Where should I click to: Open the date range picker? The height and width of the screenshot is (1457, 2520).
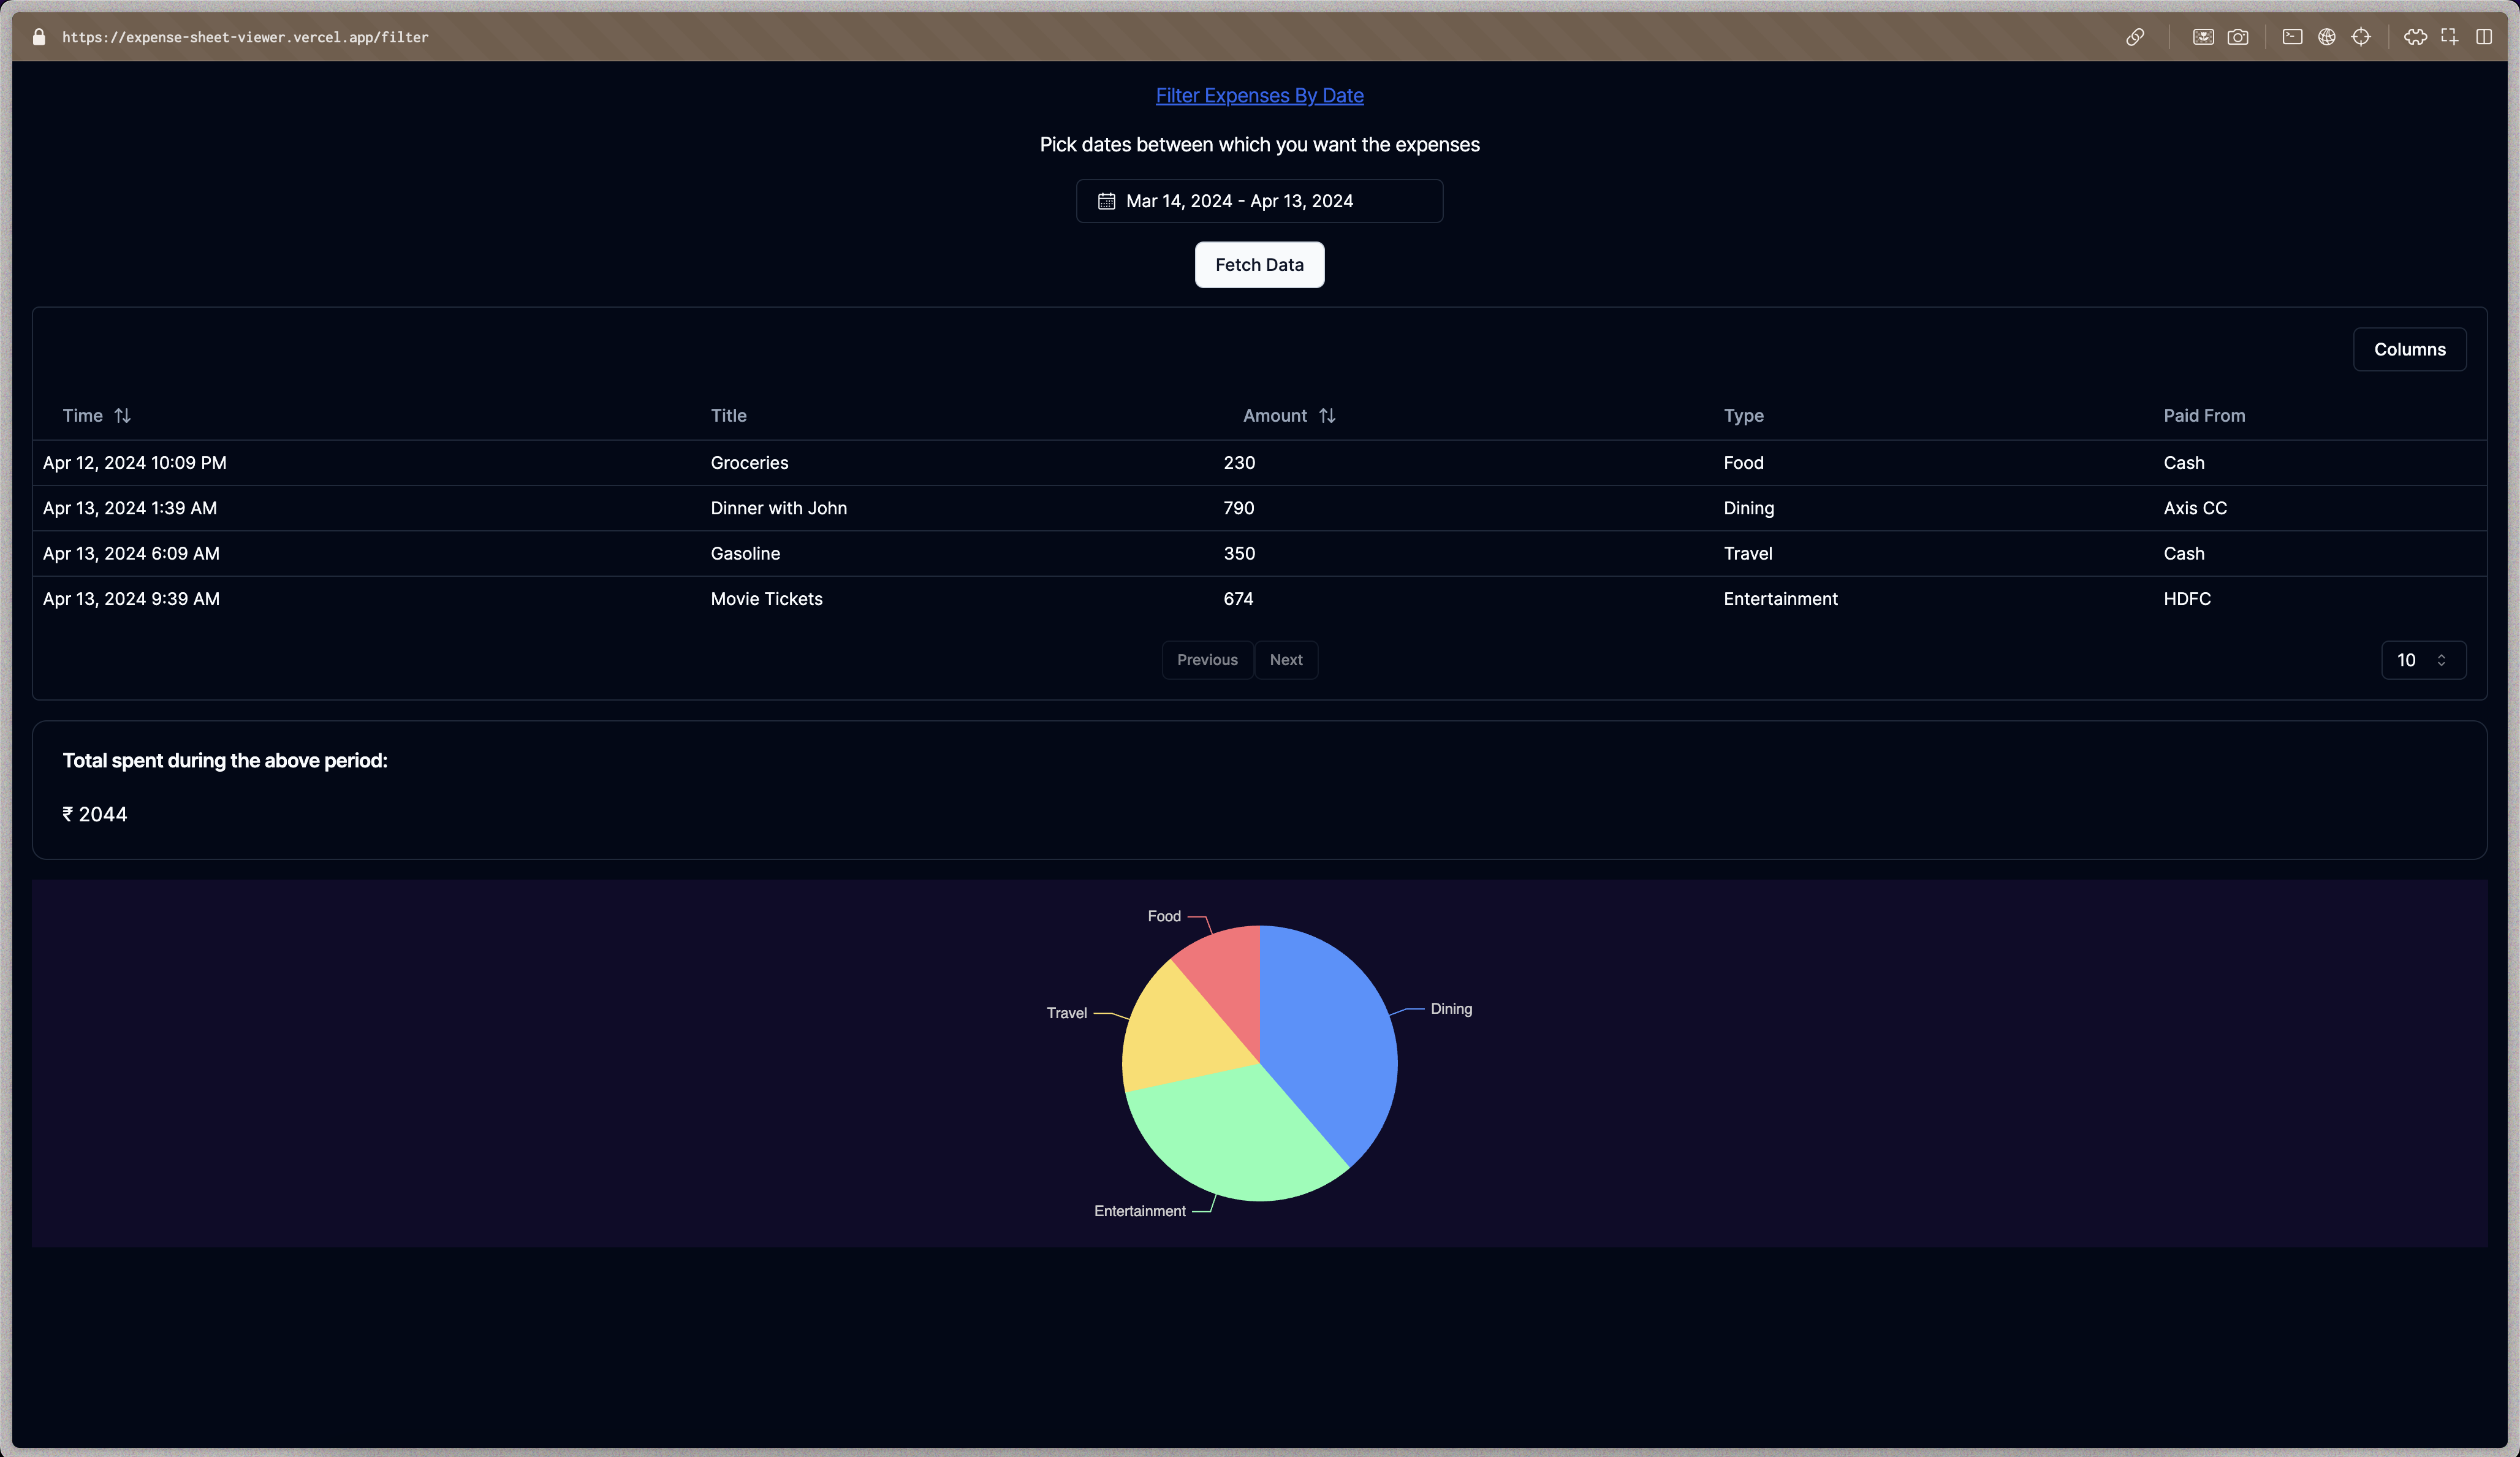pos(1259,201)
